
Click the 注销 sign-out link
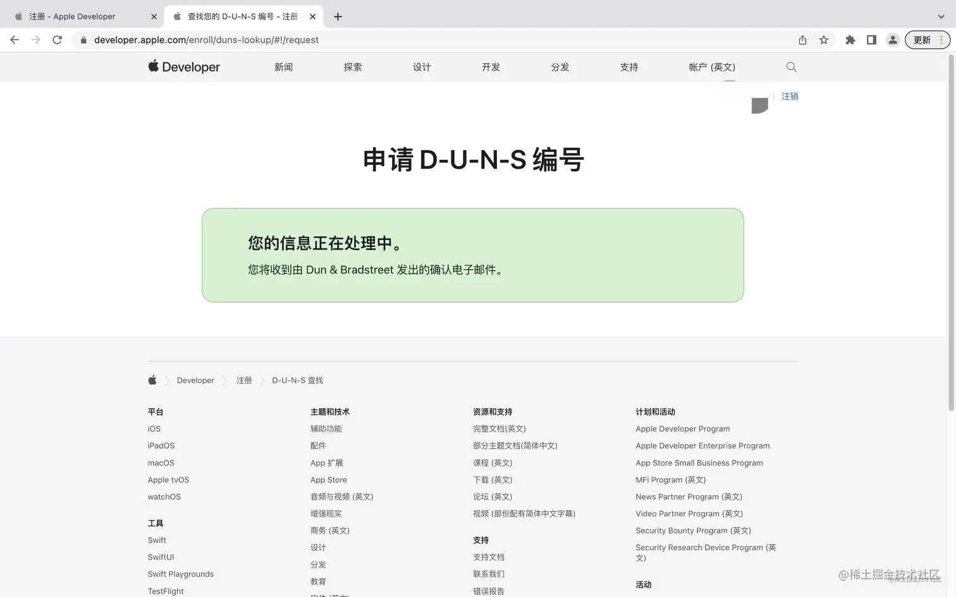click(x=790, y=96)
